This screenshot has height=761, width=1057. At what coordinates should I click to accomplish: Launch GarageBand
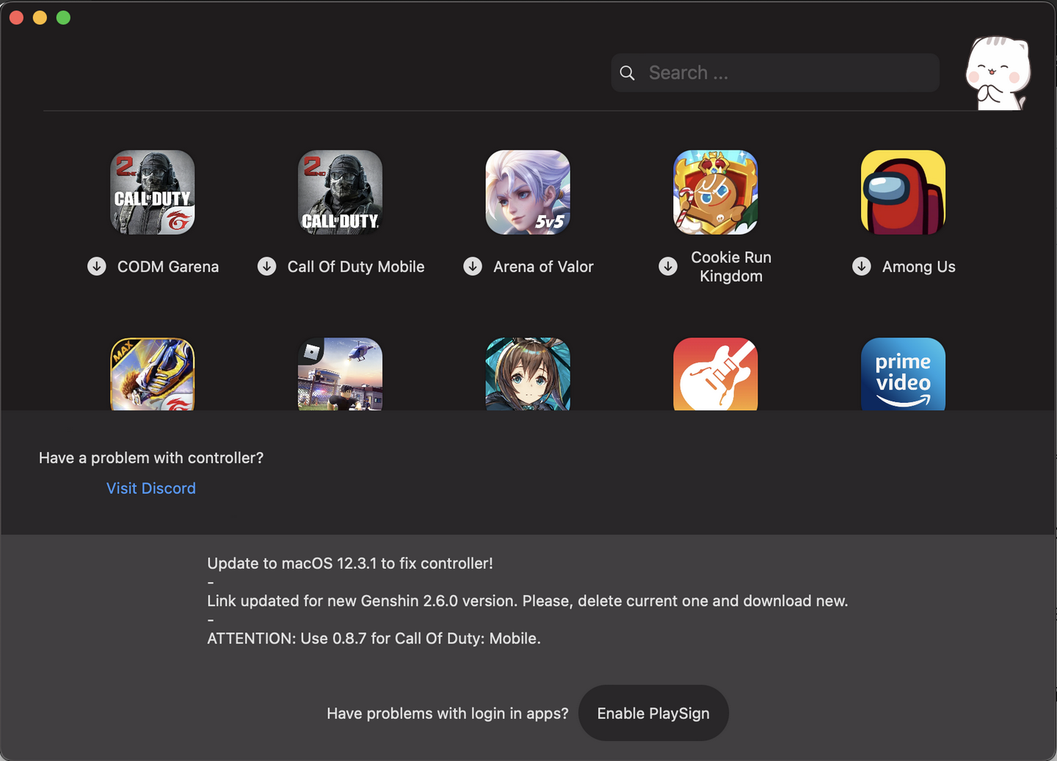716,374
